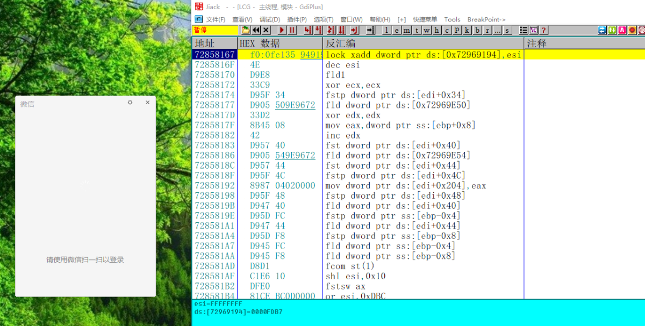Show References with the r button

[x=488, y=30]
